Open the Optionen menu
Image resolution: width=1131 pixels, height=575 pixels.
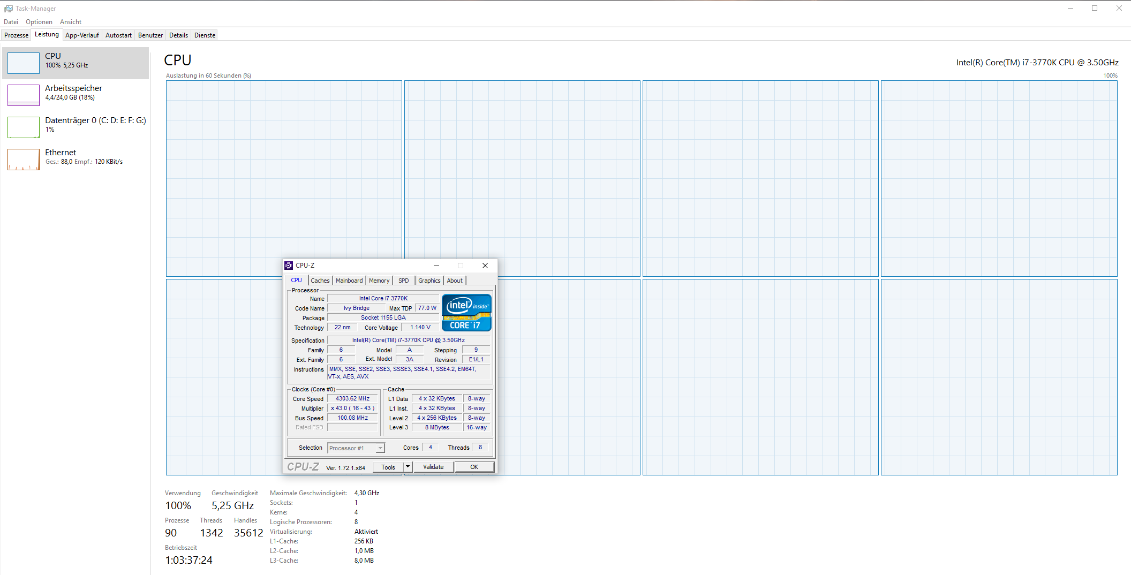tap(39, 22)
